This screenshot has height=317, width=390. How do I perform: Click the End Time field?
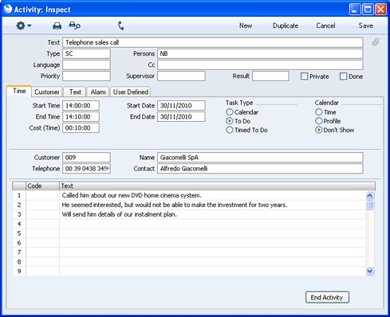click(81, 116)
